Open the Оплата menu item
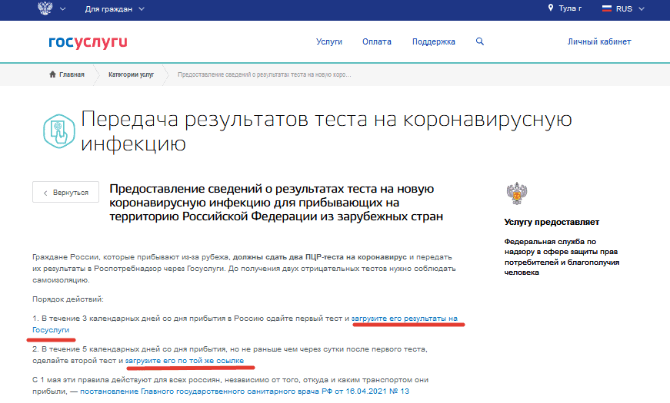The image size is (670, 403). pos(377,41)
